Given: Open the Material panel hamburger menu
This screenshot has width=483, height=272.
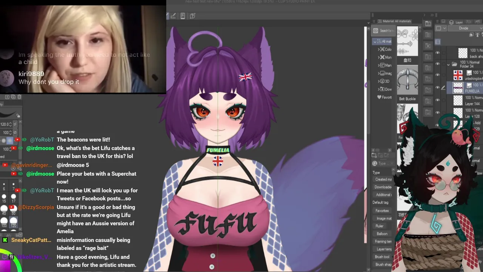Looking at the screenshot, I should pos(374,21).
